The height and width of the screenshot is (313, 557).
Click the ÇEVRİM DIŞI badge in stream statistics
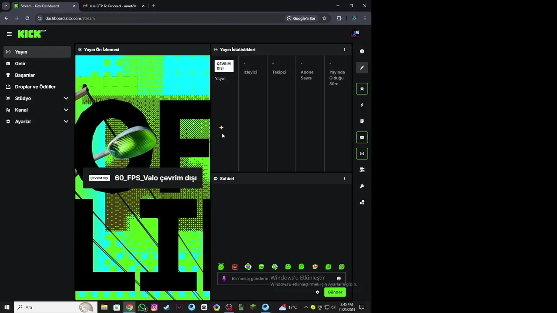[224, 66]
